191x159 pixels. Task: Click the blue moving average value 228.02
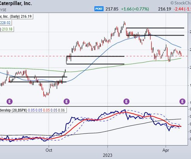click(x=5, y=23)
